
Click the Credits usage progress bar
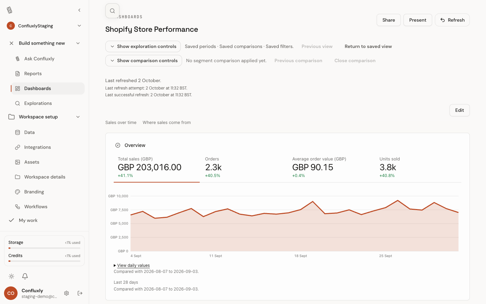click(x=44, y=261)
